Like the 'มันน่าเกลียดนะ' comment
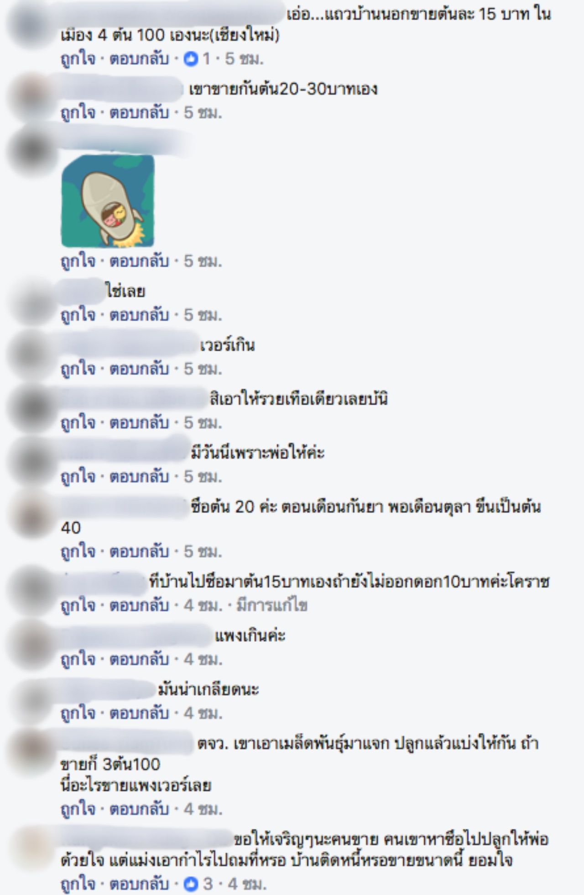584x895 pixels. click(x=78, y=714)
